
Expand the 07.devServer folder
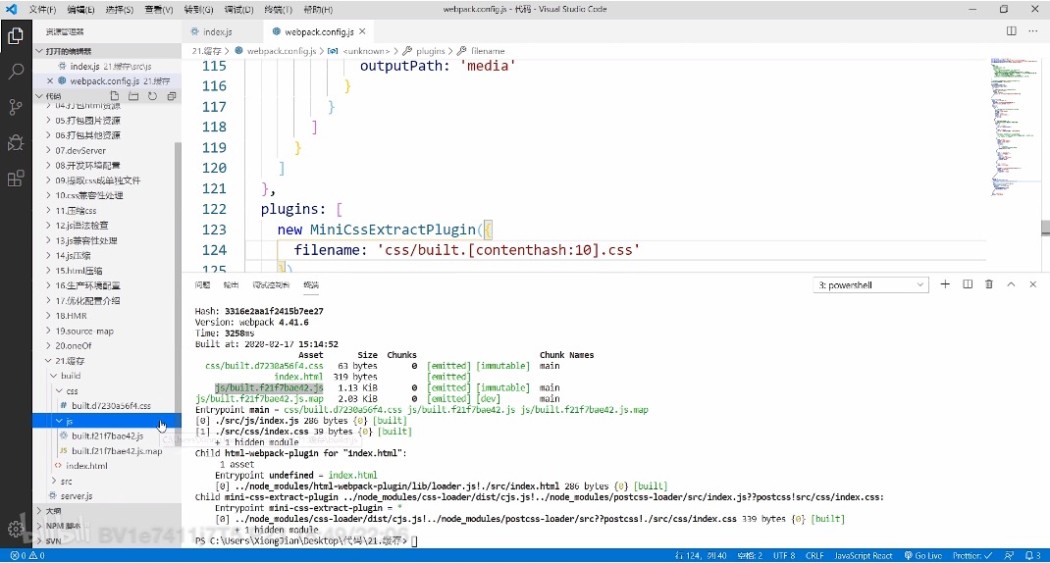tap(107, 151)
